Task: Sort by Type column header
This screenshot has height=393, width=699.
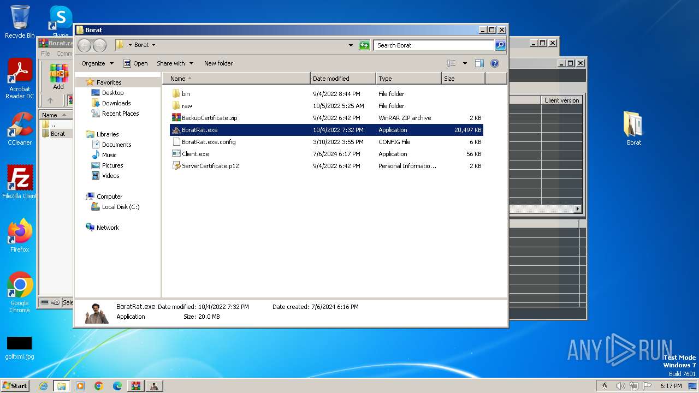Action: [408, 79]
